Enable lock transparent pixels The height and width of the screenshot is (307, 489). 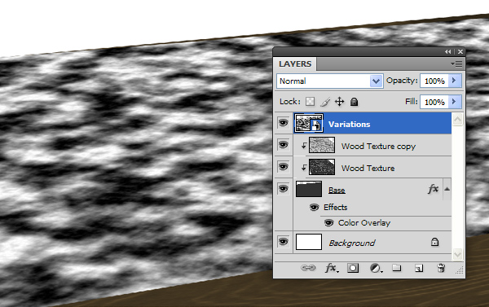pos(310,102)
